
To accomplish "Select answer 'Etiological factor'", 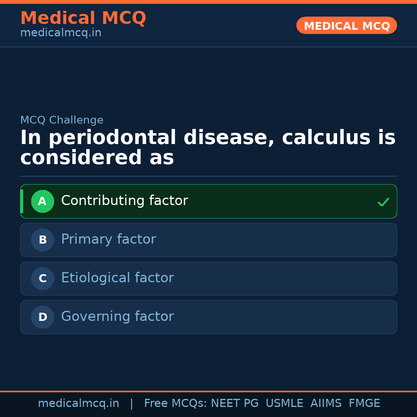I will 117,278.
